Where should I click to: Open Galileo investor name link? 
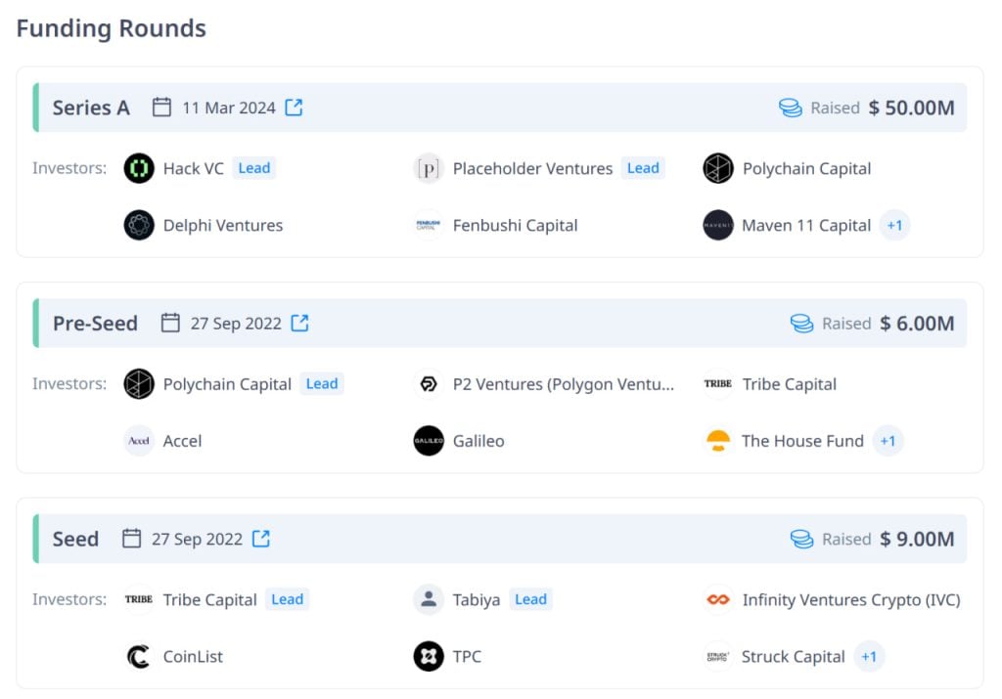tap(478, 441)
